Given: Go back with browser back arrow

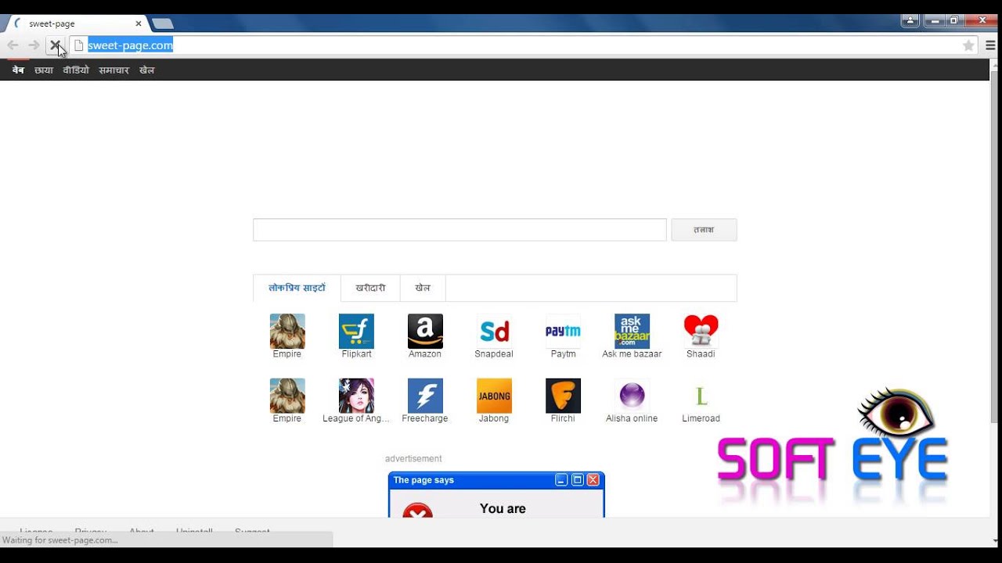Looking at the screenshot, I should (x=13, y=45).
